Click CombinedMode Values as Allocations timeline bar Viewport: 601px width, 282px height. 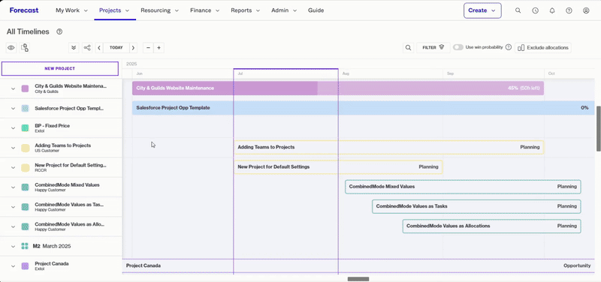[491, 226]
